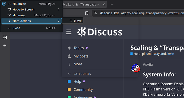
Task: Click the discuss.kde.org address bar
Action: click(x=142, y=13)
